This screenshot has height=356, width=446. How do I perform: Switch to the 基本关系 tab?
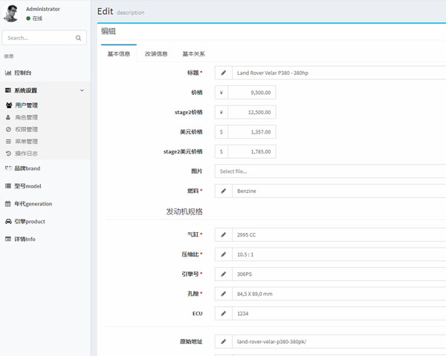point(193,54)
